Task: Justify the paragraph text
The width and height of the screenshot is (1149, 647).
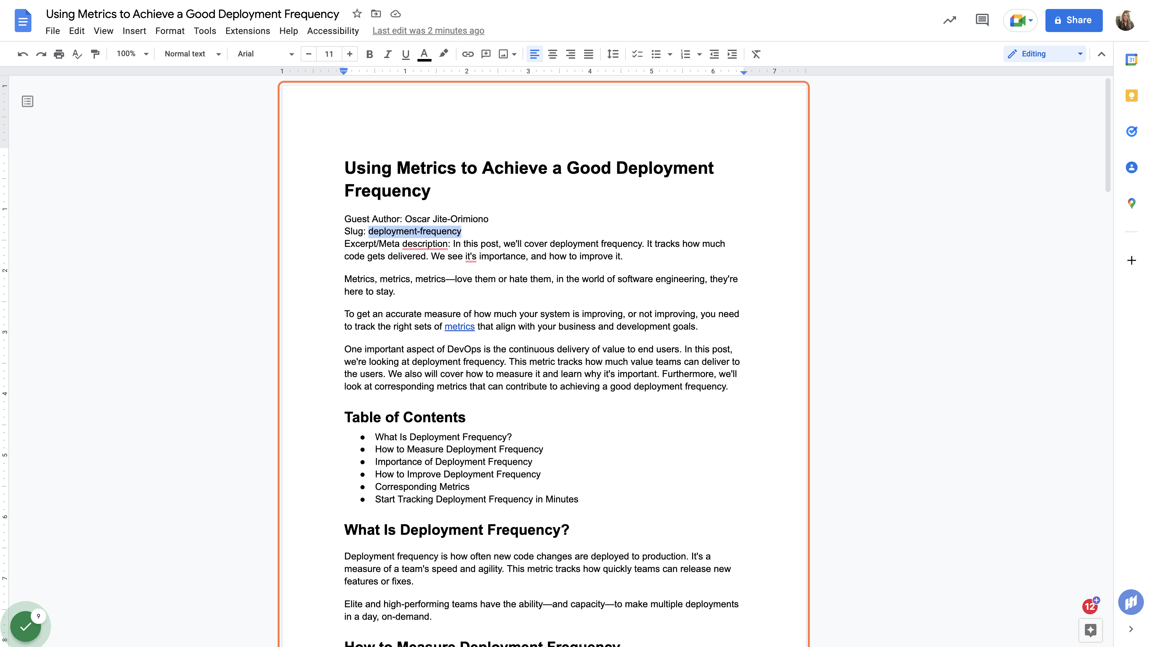Action: (x=589, y=54)
